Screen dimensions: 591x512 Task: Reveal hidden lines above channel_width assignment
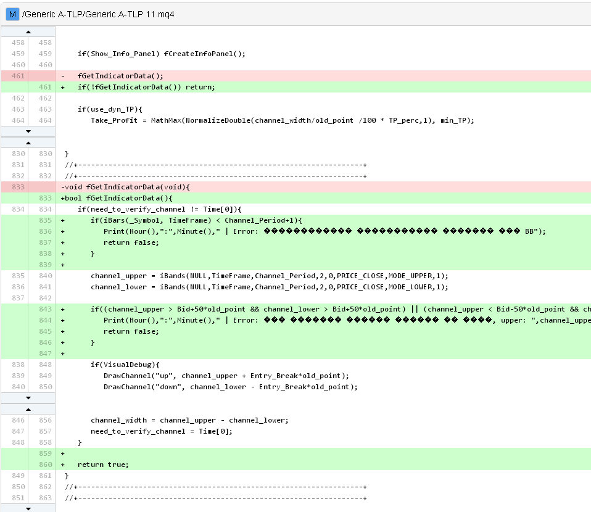28,409
